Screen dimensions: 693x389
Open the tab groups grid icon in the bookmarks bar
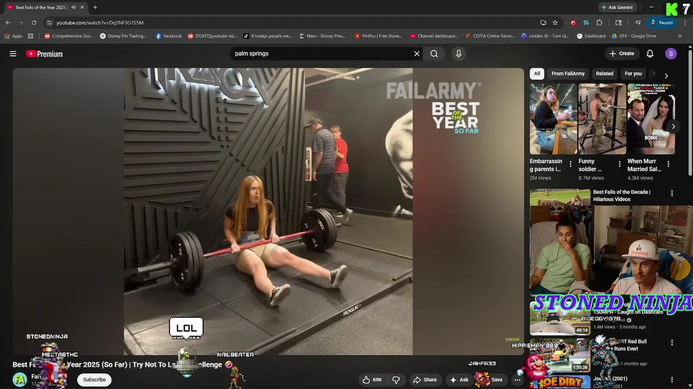tap(31, 36)
